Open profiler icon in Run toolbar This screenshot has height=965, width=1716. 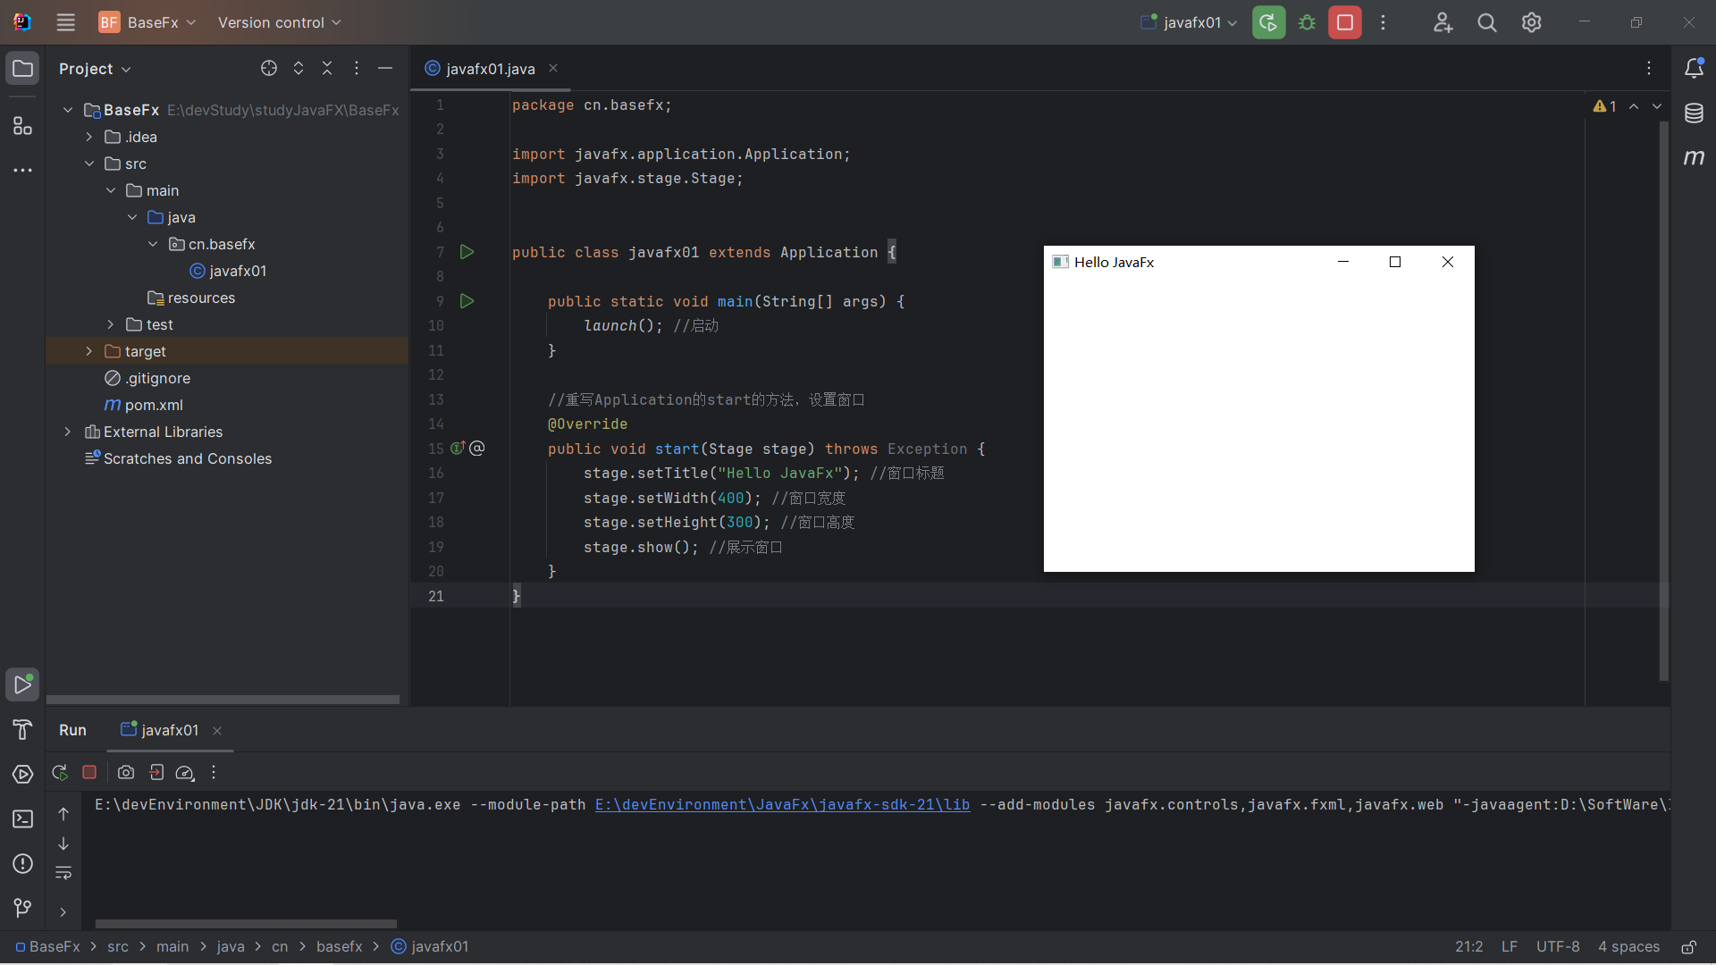pos(185,772)
